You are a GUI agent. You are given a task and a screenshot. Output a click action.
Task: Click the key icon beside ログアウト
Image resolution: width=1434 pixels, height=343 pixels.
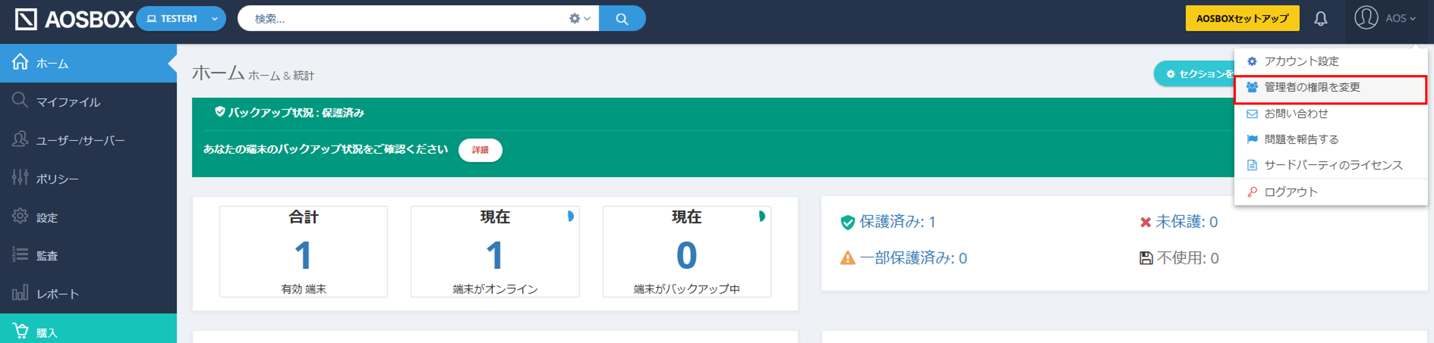pyautogui.click(x=1252, y=192)
